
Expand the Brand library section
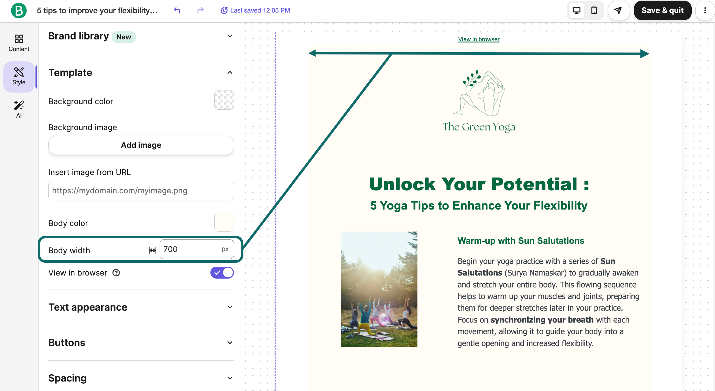[x=230, y=36]
